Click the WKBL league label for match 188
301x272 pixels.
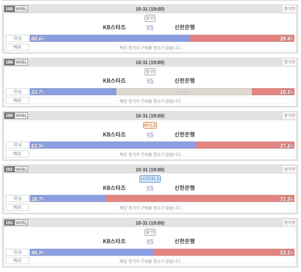21,9
